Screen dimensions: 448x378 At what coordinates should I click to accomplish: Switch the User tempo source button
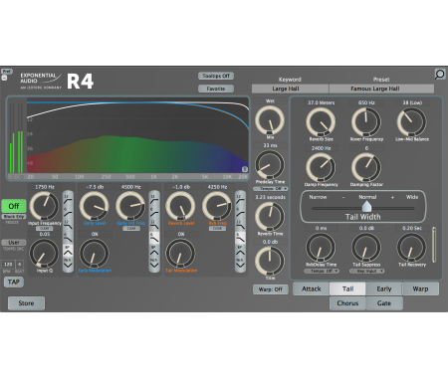click(x=14, y=243)
